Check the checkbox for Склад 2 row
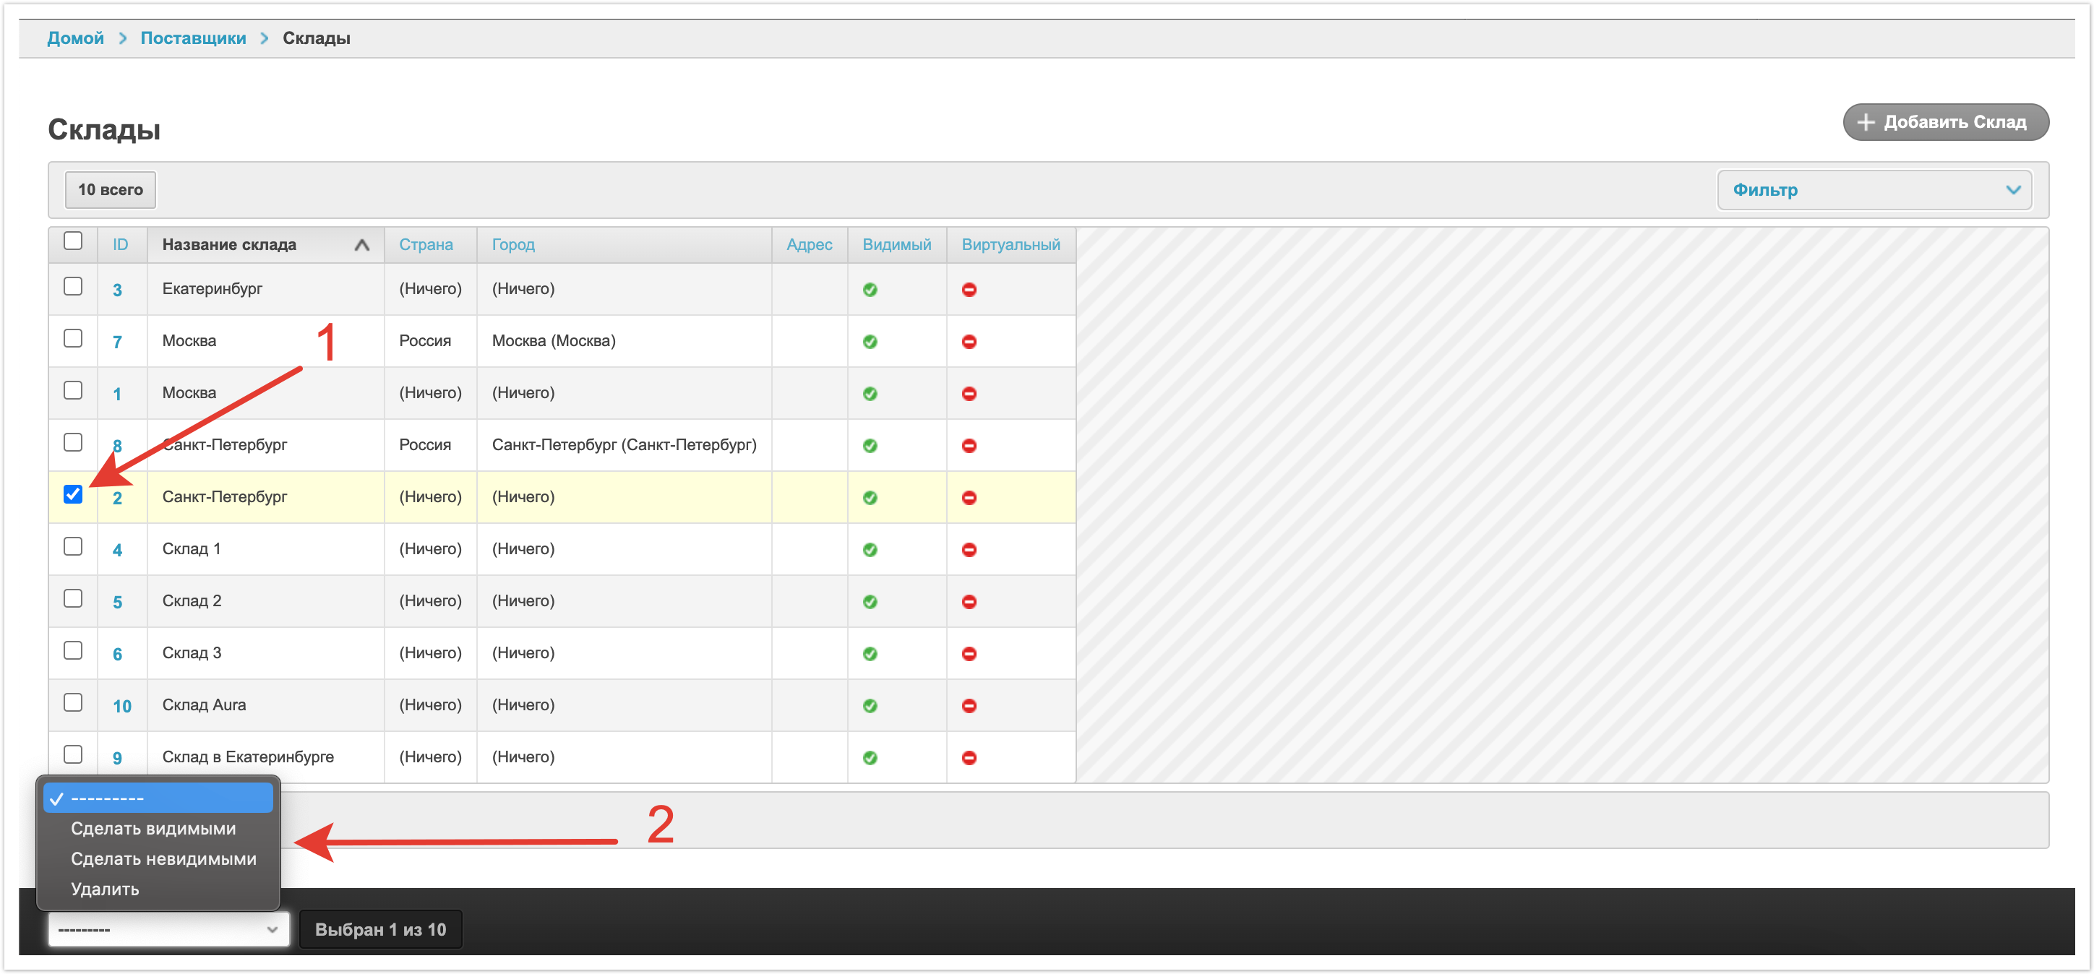 pos(73,599)
